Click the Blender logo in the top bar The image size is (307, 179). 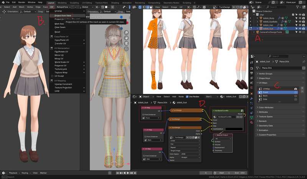click(x=3, y=2)
